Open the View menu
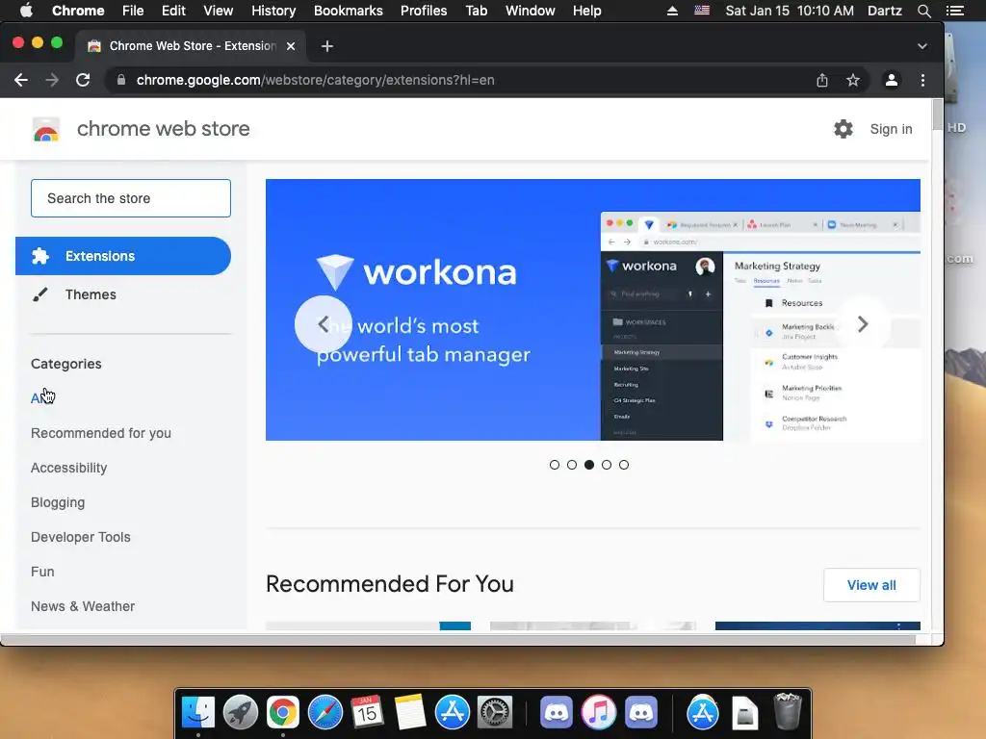This screenshot has height=739, width=986. click(219, 11)
